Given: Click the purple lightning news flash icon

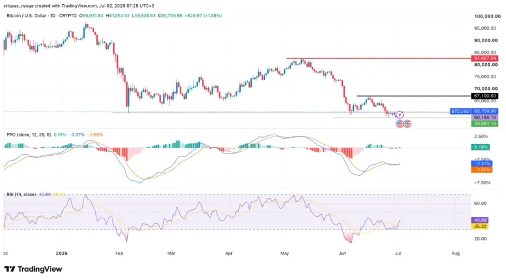Looking at the screenshot, I should click(400, 115).
